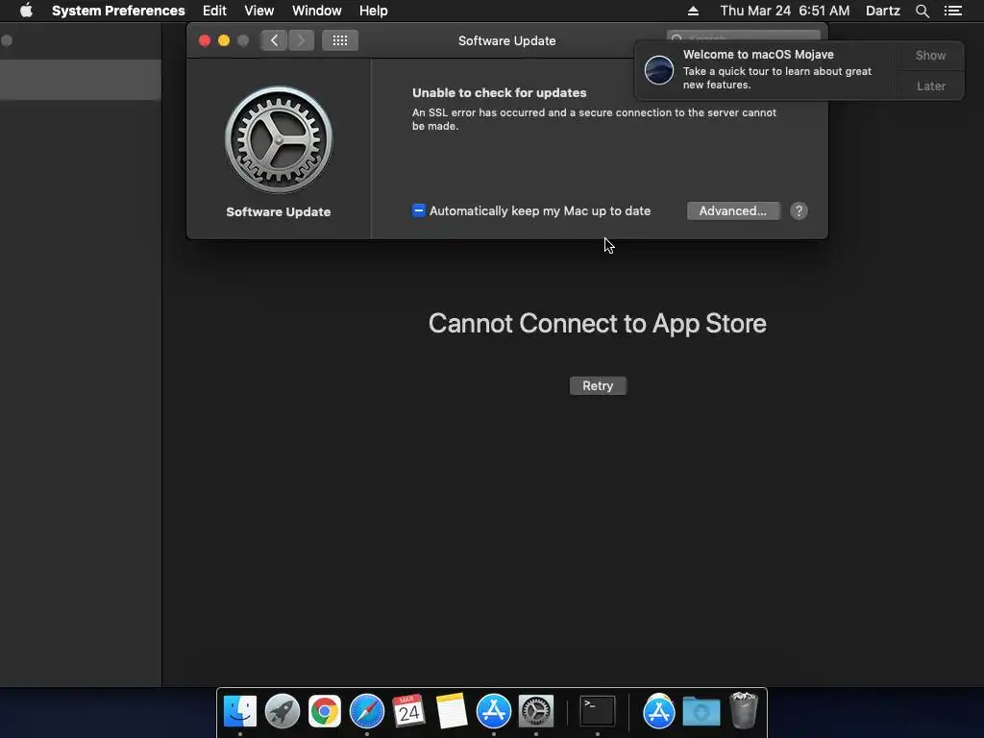Open Spotlight search magnifier icon
Screen dimensions: 984x738
922,11
